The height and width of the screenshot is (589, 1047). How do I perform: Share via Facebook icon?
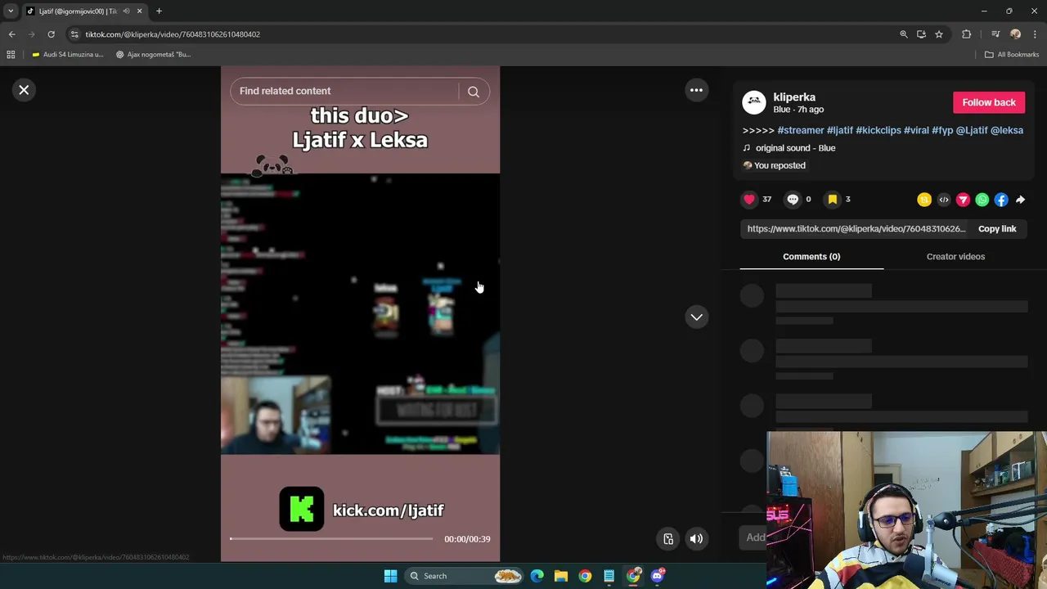(1001, 200)
